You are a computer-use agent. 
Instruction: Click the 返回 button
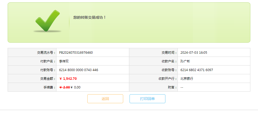click(x=105, y=99)
